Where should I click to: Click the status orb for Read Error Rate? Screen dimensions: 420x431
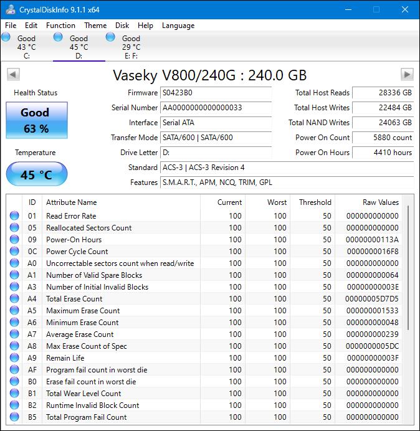pos(14,216)
